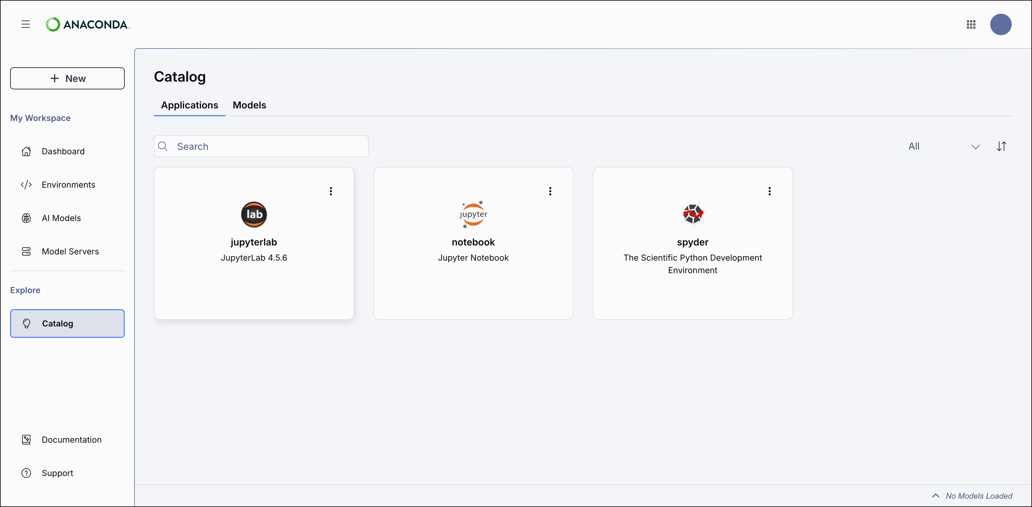Open the Support link
Screen dimensions: 1032x507
(x=67, y=473)
